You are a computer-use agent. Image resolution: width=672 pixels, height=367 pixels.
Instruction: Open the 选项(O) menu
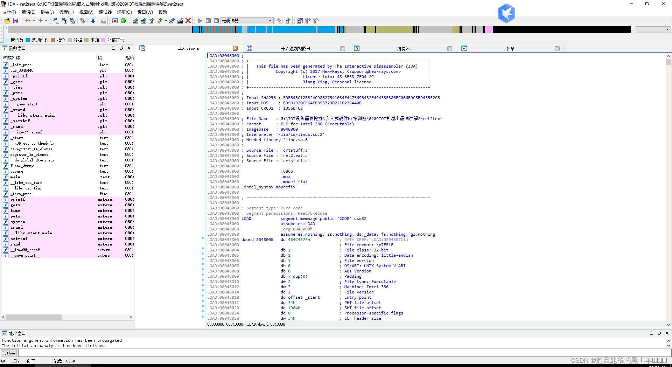[x=124, y=12]
